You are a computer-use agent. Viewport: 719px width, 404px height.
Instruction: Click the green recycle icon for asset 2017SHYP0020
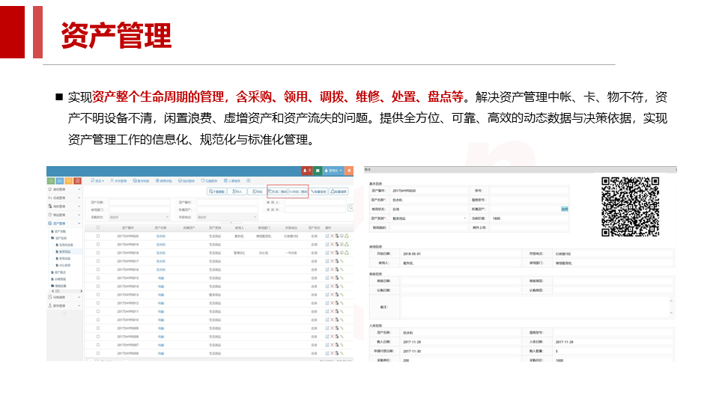click(x=347, y=236)
